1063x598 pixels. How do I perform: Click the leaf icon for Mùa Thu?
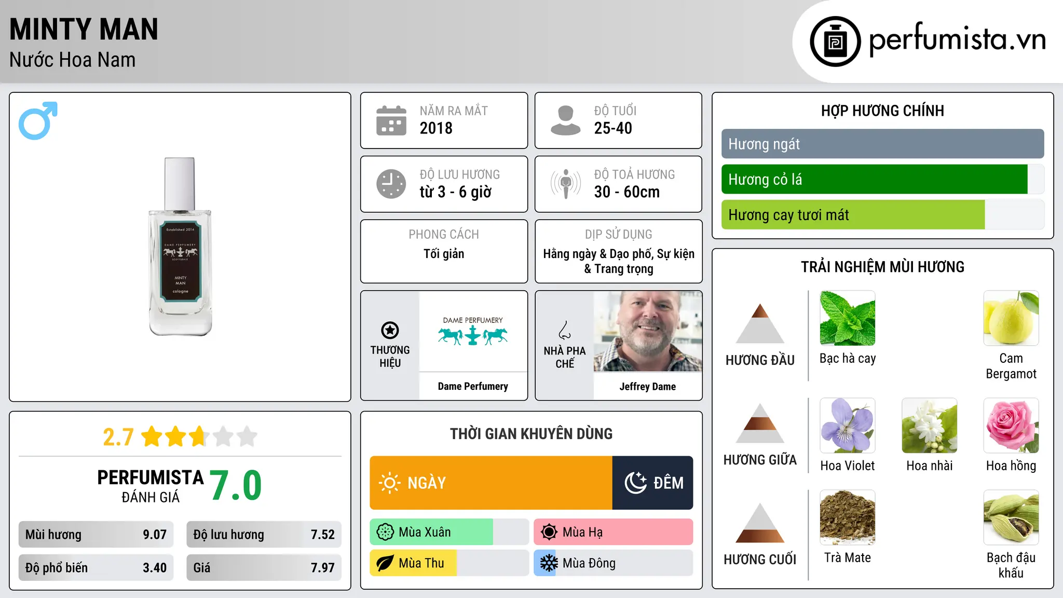(x=385, y=563)
